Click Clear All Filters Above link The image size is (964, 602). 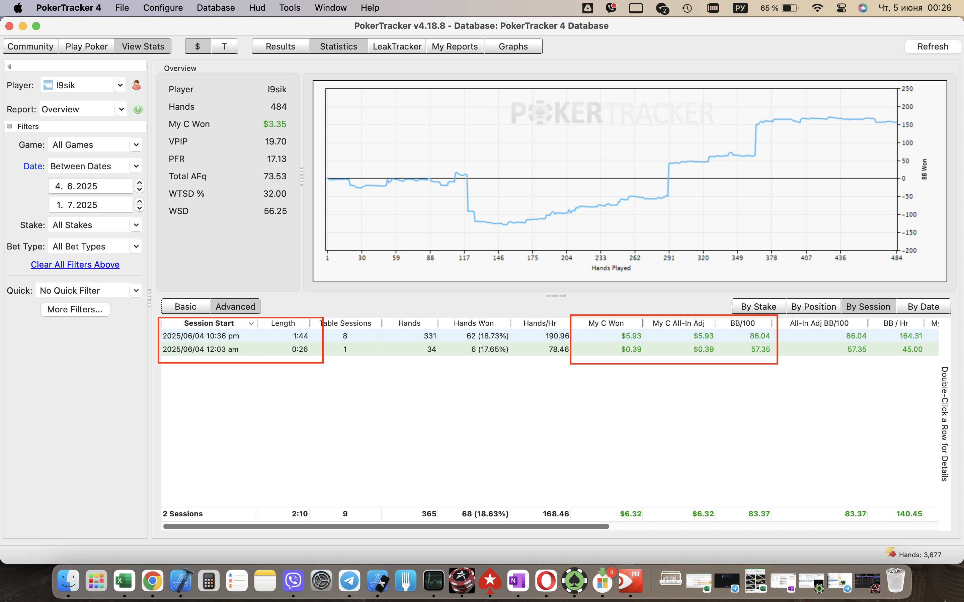75,264
